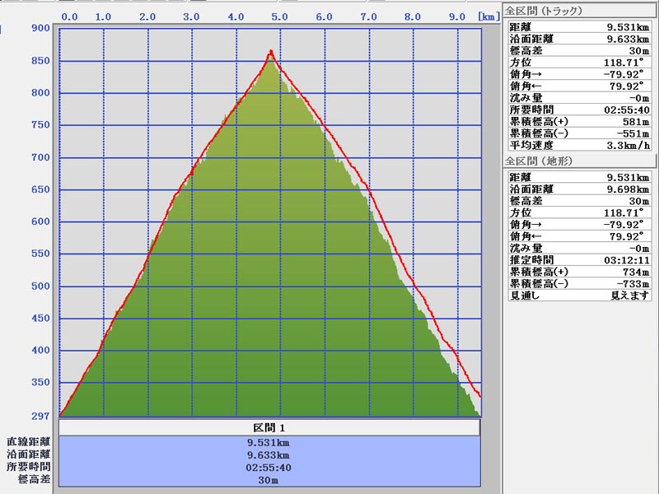Click the 5.0 tick on the distance axis

(x=279, y=16)
